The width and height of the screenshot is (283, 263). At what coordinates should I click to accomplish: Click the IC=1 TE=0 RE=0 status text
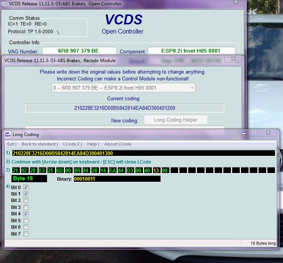[x=27, y=24]
